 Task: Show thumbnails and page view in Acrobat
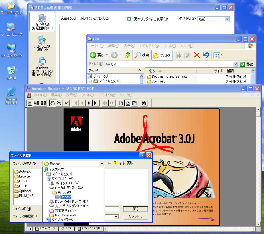pyautogui.click(x=43, y=103)
